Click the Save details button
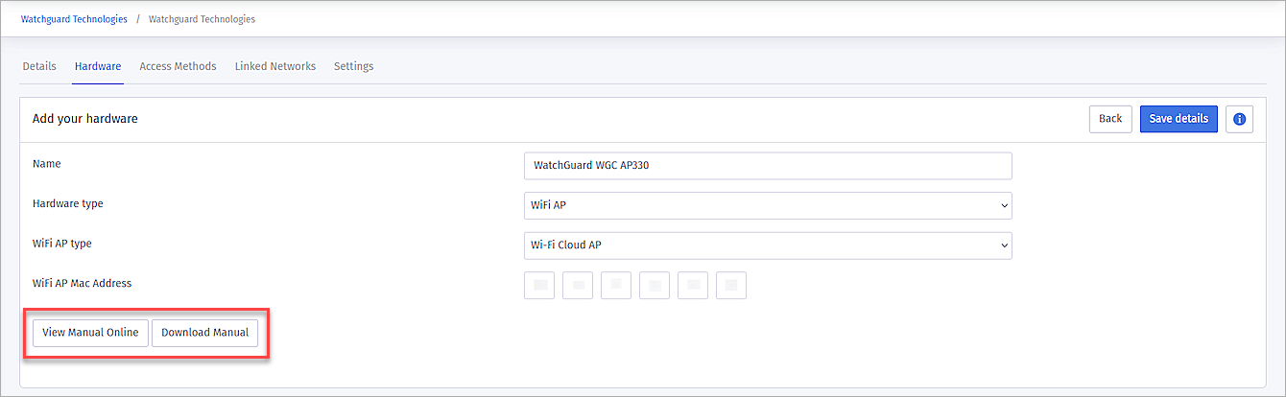The image size is (1286, 397). [1179, 119]
